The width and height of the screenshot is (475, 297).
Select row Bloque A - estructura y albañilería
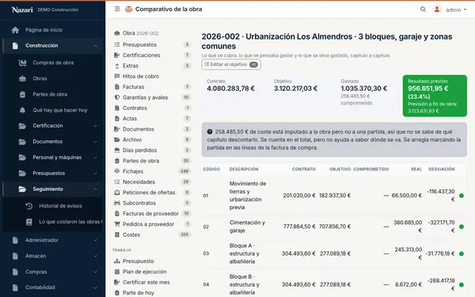[334, 253]
